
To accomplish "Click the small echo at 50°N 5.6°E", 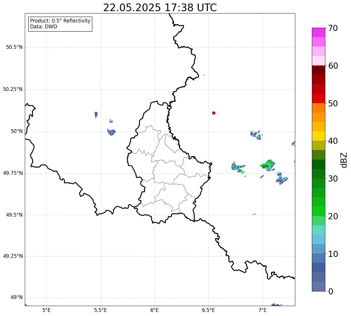I will coord(111,132).
